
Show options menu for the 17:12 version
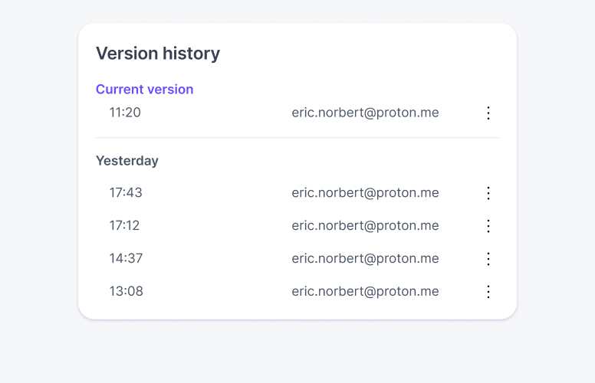[488, 226]
